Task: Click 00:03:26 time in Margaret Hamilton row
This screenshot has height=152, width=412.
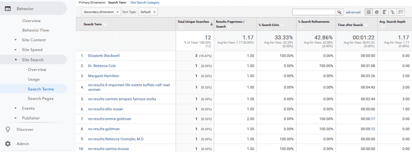Action: tap(368, 76)
